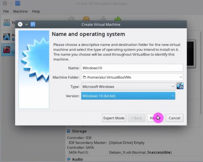Click the "Debian_9.vdi (Normal, Inaccessible)" entry
Image resolution: width=203 pixels, height=162 pixels.
(140, 152)
